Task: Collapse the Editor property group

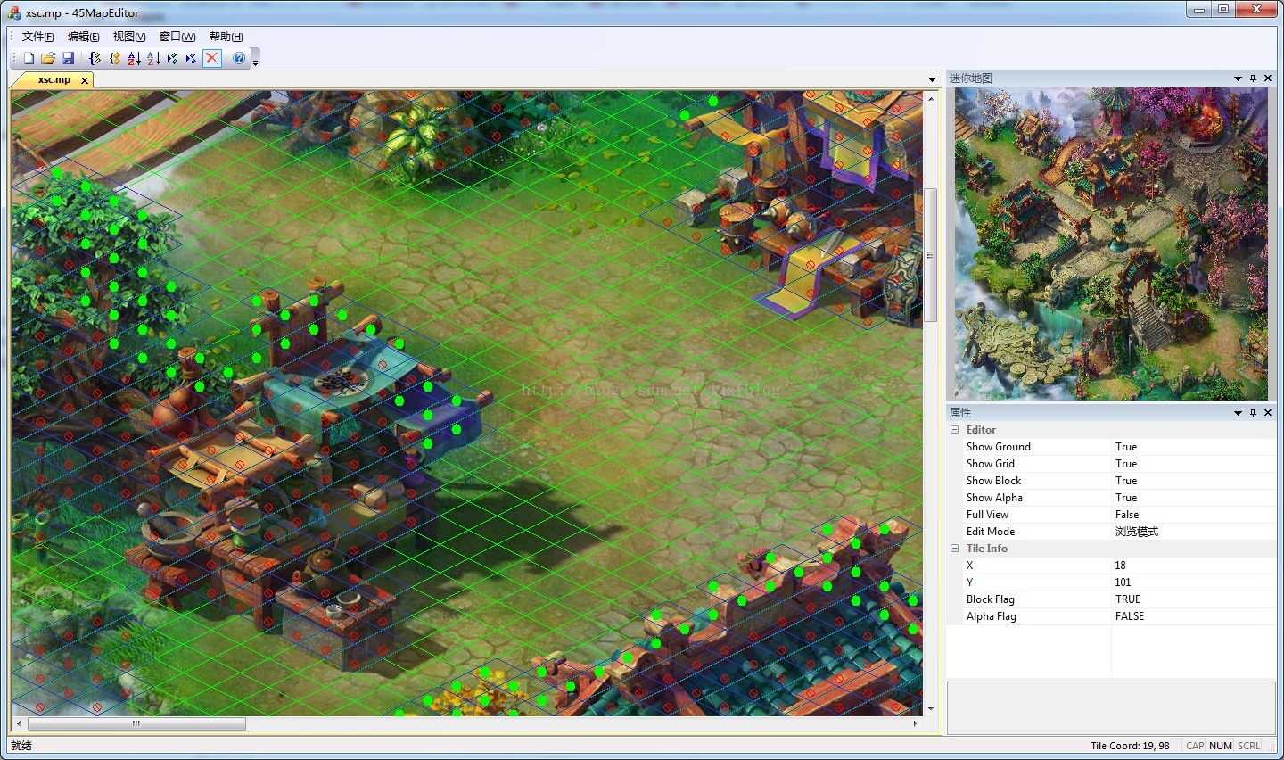Action: (954, 430)
